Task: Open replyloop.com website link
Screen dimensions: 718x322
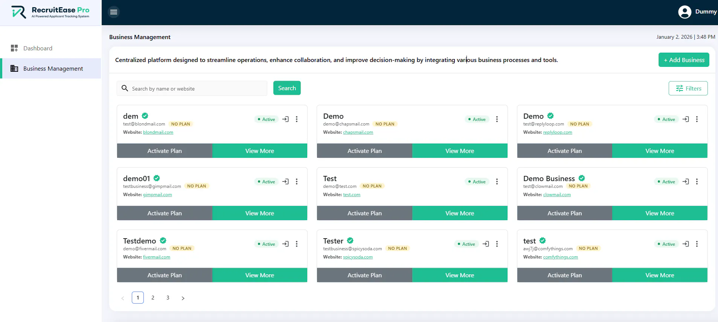Action: (x=558, y=132)
